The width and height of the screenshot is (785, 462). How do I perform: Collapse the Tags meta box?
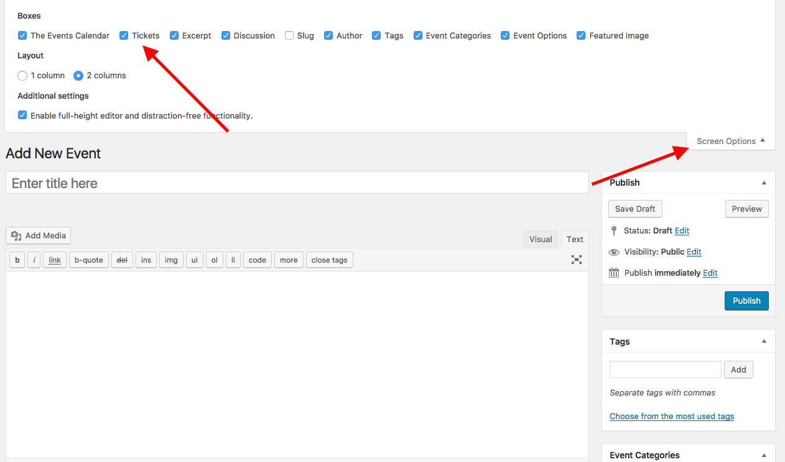[764, 342]
